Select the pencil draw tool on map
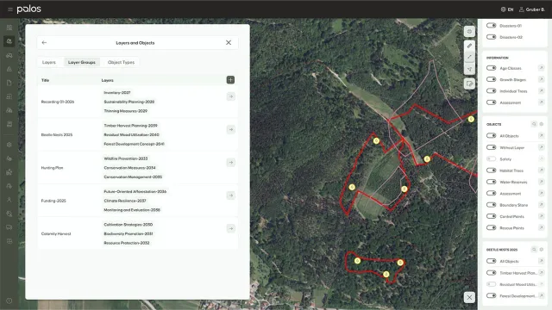 tap(469, 46)
